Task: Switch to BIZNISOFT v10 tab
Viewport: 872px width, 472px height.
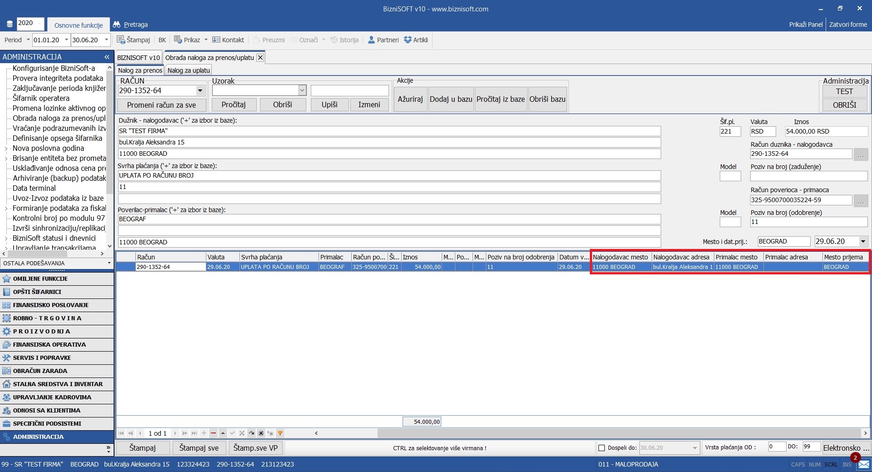Action: pyautogui.click(x=139, y=58)
